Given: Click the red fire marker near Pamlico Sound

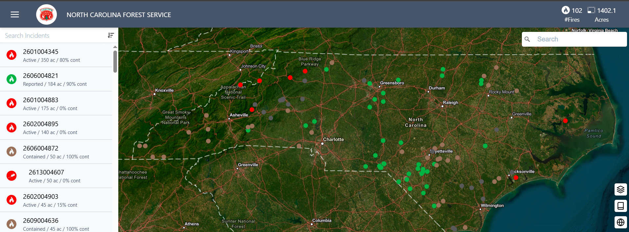Looking at the screenshot, I should click(x=565, y=121).
